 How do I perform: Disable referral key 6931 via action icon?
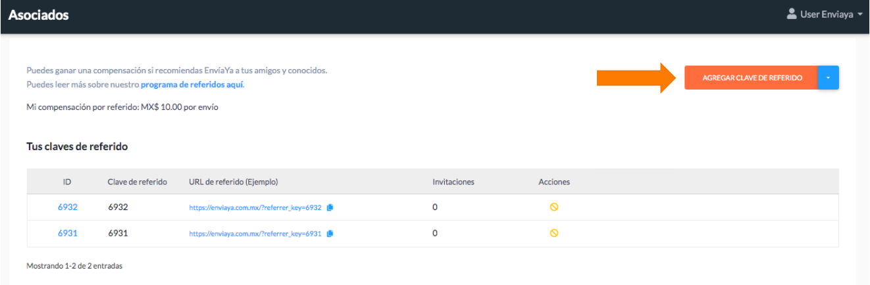(554, 233)
